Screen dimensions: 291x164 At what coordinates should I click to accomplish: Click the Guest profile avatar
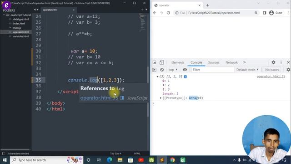tap(271, 13)
